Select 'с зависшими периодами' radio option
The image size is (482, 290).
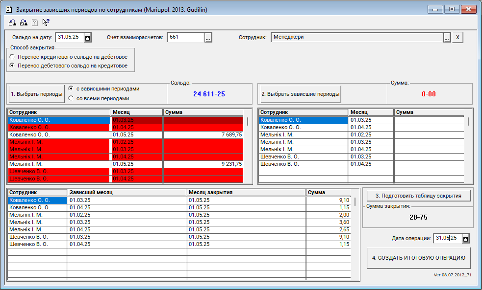click(72, 89)
